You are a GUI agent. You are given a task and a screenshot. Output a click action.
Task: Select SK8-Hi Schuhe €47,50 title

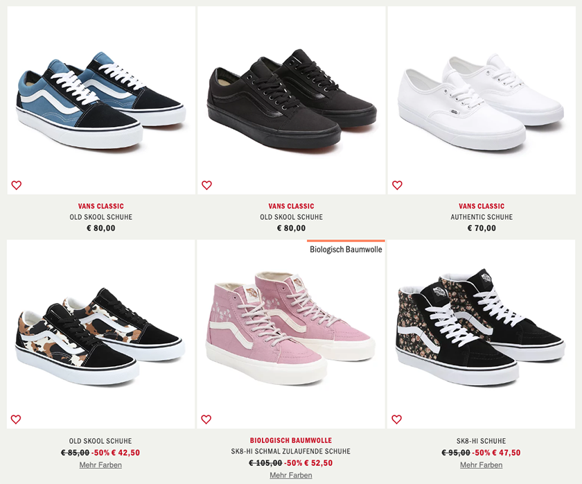482,441
